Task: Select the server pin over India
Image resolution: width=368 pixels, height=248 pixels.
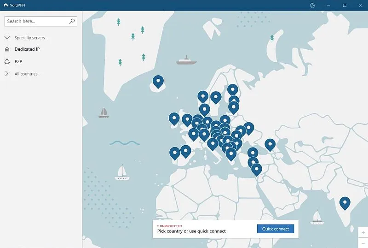Action: click(345, 203)
